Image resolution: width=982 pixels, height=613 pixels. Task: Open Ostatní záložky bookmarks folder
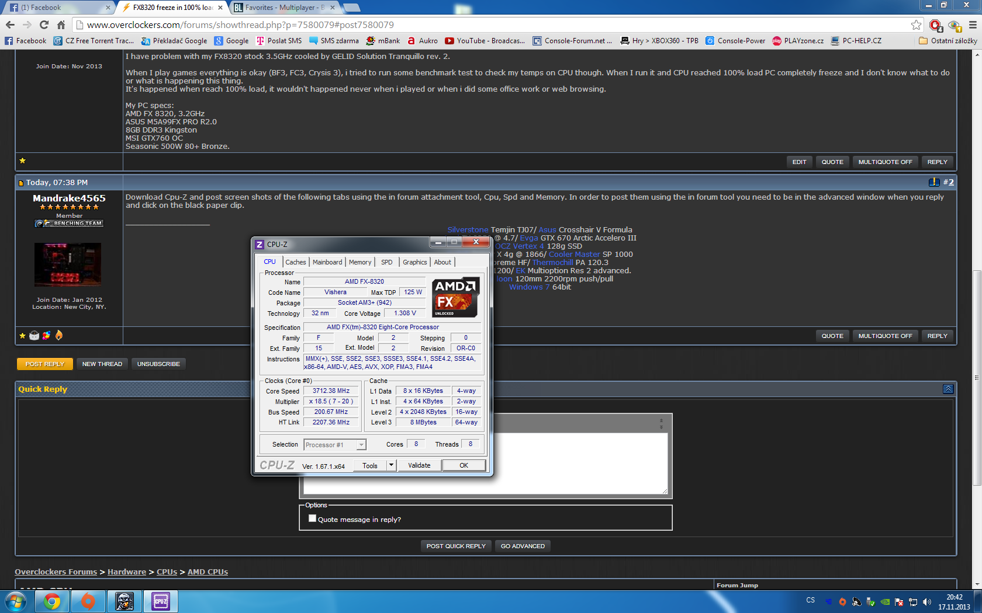point(948,41)
